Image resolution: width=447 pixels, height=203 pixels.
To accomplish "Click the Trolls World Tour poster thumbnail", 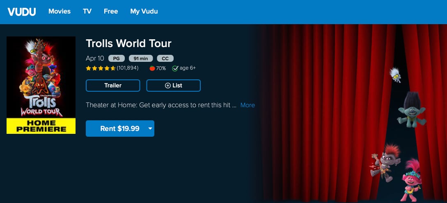I will point(41,85).
